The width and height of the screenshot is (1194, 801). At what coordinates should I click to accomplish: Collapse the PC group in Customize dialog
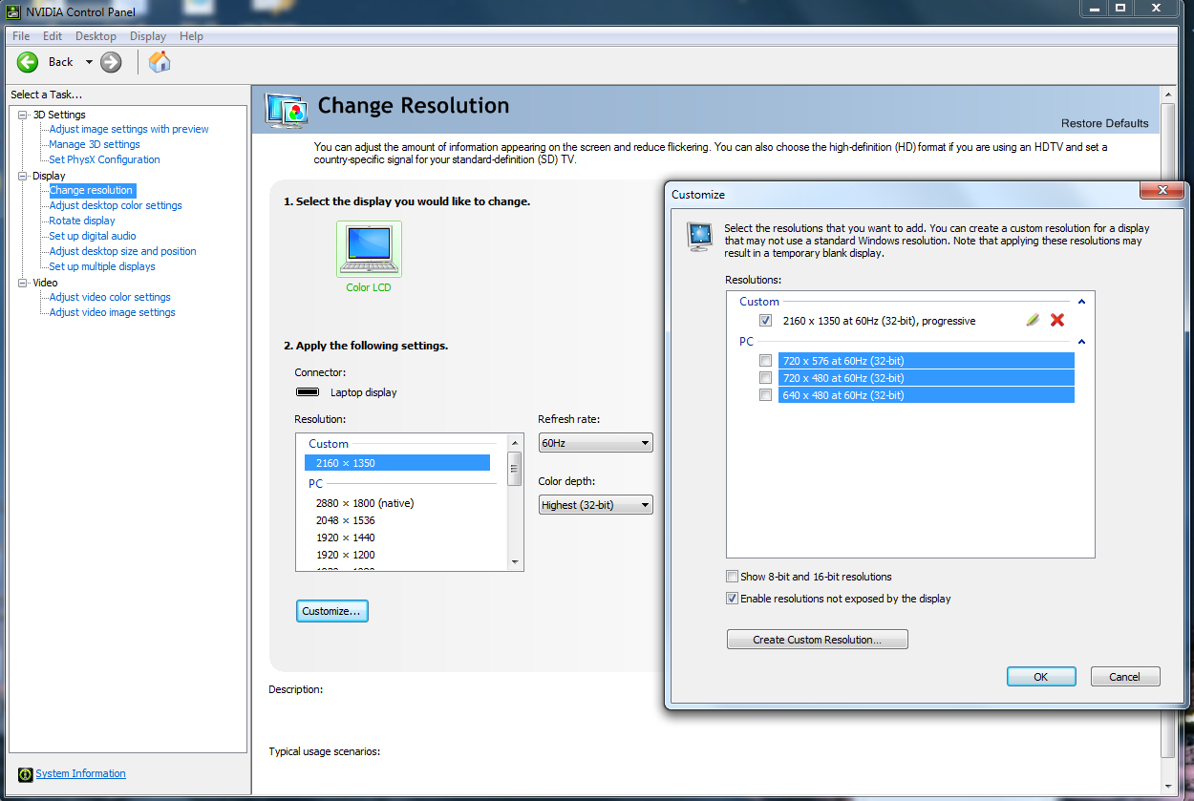[1081, 342]
